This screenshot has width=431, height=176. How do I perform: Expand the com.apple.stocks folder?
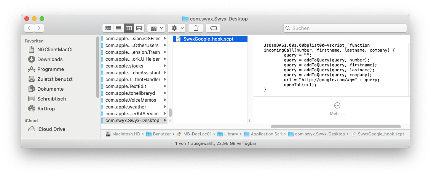[x=124, y=66]
